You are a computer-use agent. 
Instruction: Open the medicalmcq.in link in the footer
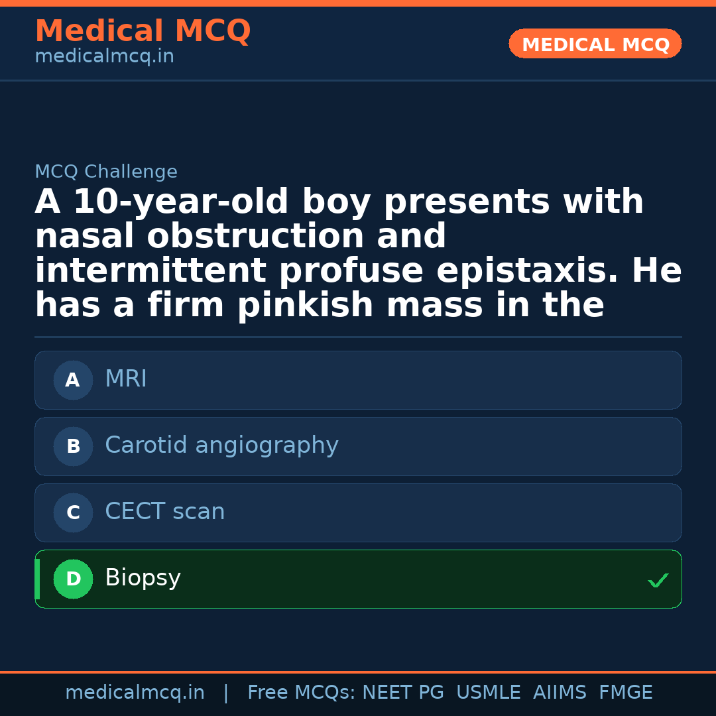tap(135, 693)
